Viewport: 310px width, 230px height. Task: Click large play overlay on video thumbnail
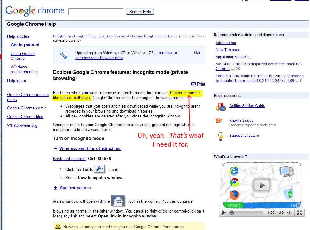[x=262, y=185]
